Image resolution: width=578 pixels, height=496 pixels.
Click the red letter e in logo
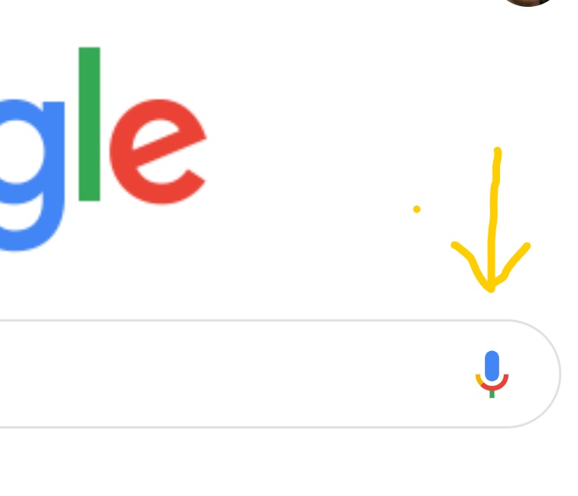(x=158, y=152)
